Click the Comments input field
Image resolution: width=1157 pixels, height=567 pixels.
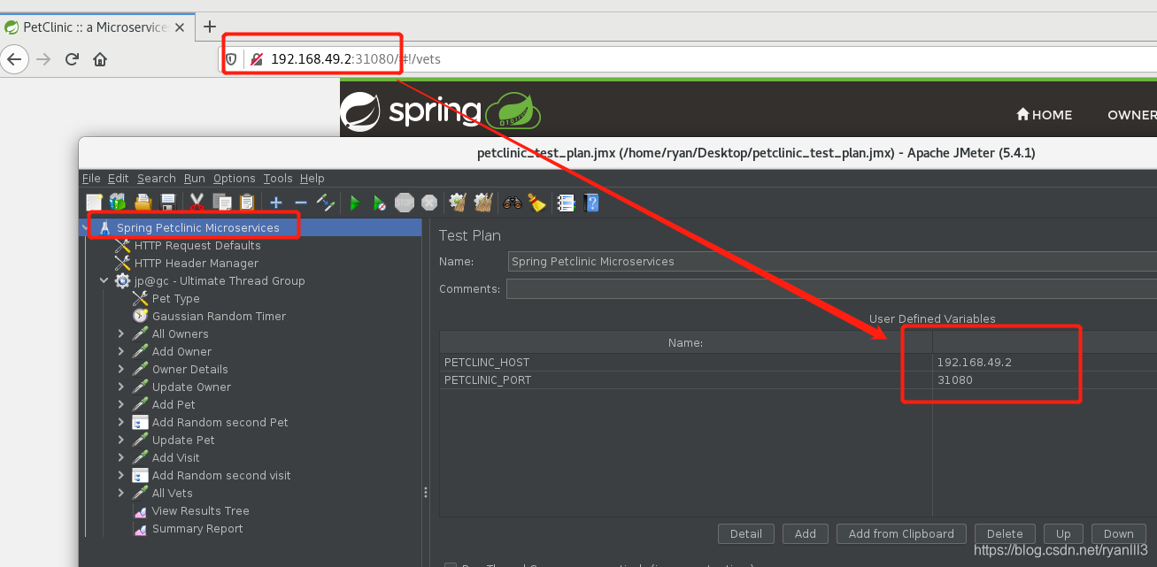pos(831,288)
